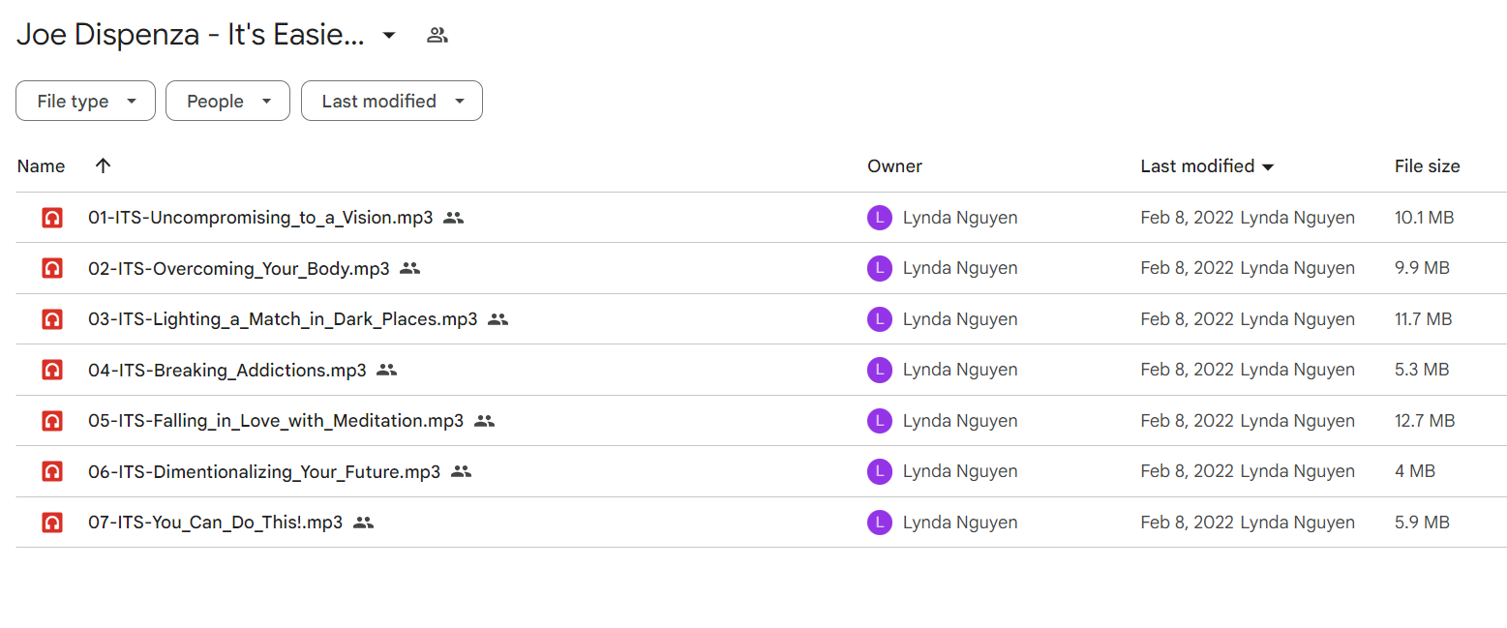Click the 10.1 MB file size value
1507x628 pixels.
1424,218
